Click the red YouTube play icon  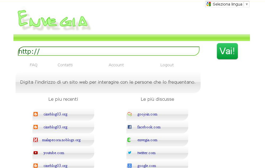(36, 153)
